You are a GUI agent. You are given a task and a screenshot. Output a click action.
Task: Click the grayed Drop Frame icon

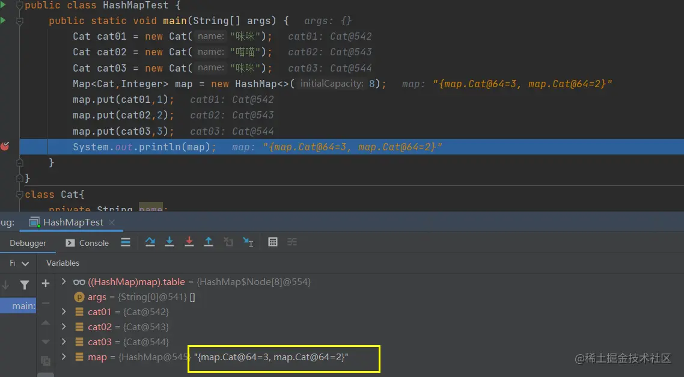pos(228,242)
